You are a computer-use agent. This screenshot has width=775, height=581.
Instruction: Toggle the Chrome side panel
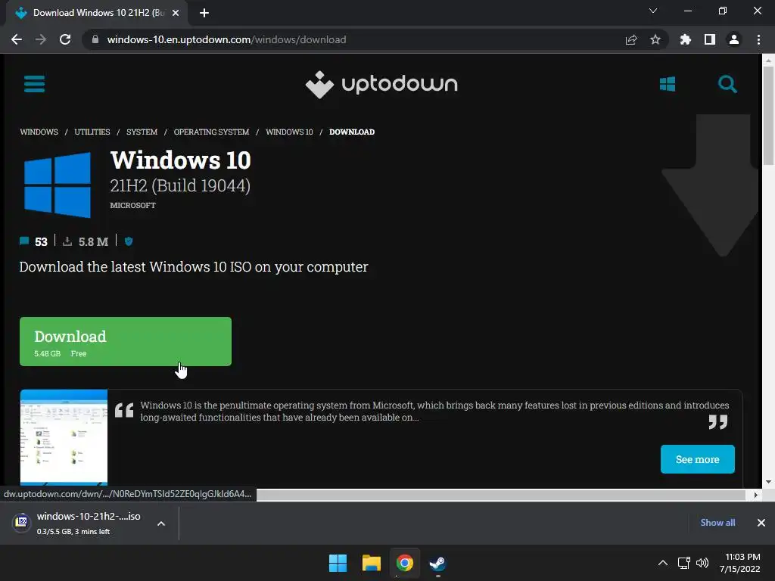[710, 39]
